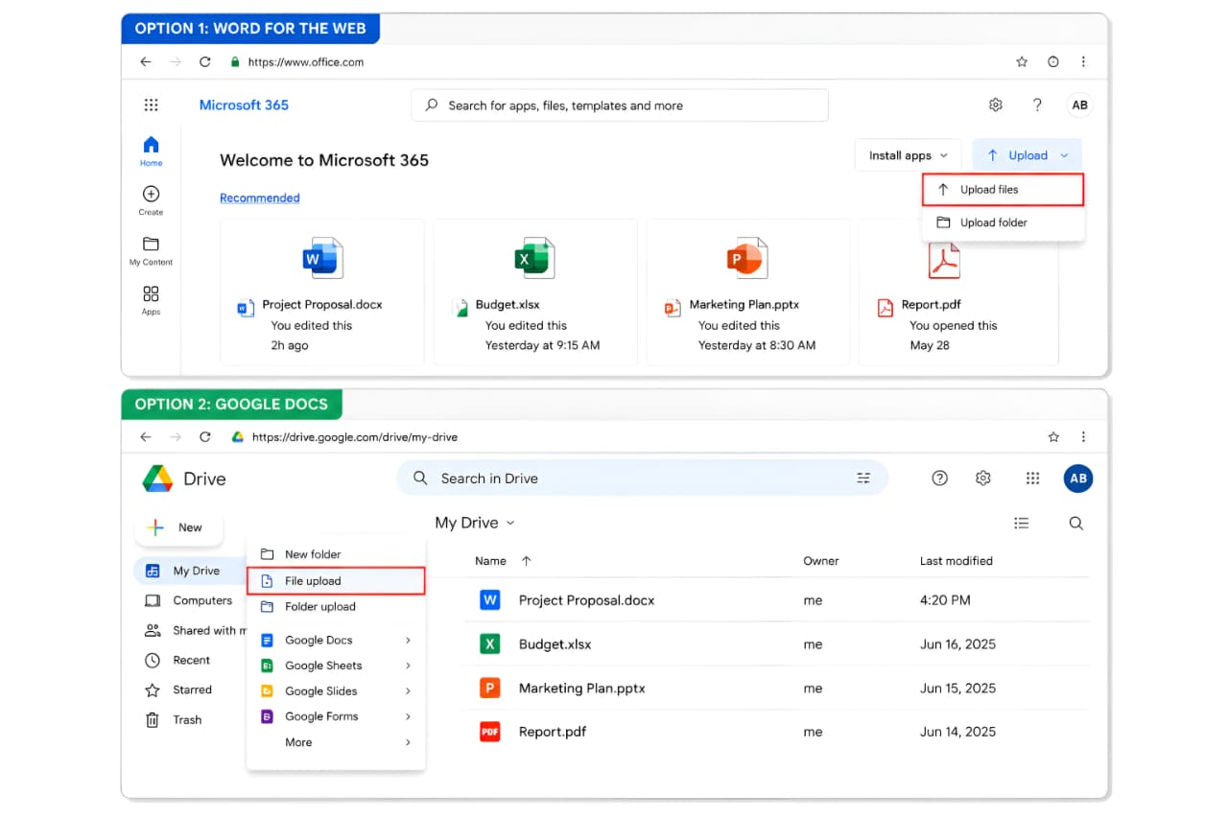Click the Word icon of Project Proposal.docx in Drive

click(x=490, y=600)
